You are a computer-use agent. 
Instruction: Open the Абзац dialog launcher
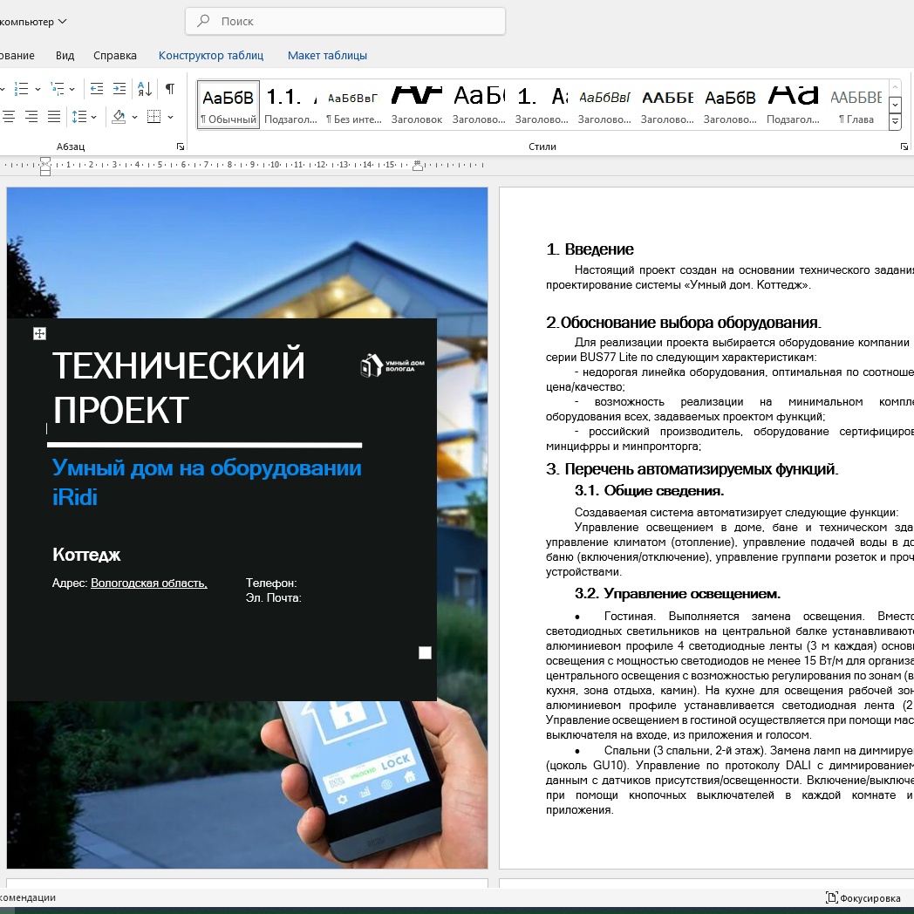[181, 147]
